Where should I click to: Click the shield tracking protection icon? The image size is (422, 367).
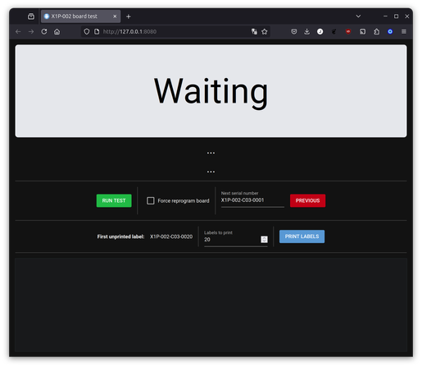pyautogui.click(x=87, y=32)
